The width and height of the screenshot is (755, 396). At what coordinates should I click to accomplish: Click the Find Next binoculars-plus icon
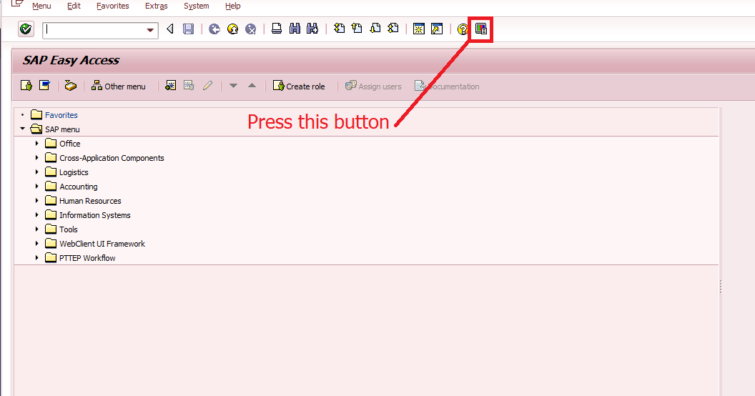tap(312, 29)
